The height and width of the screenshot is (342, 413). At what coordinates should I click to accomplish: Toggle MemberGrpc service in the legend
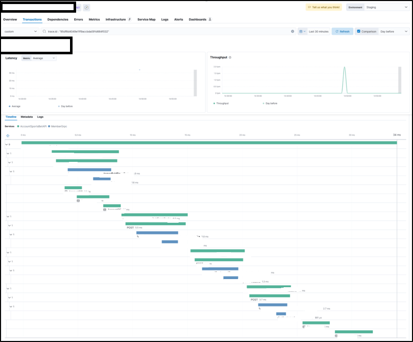[x=59, y=126]
